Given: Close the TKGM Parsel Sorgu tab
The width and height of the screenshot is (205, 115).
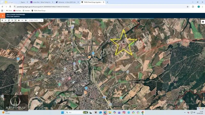Looking at the screenshot, I should coord(104,2).
